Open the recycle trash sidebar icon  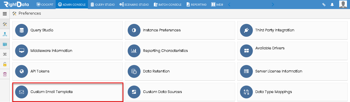coord(5,74)
